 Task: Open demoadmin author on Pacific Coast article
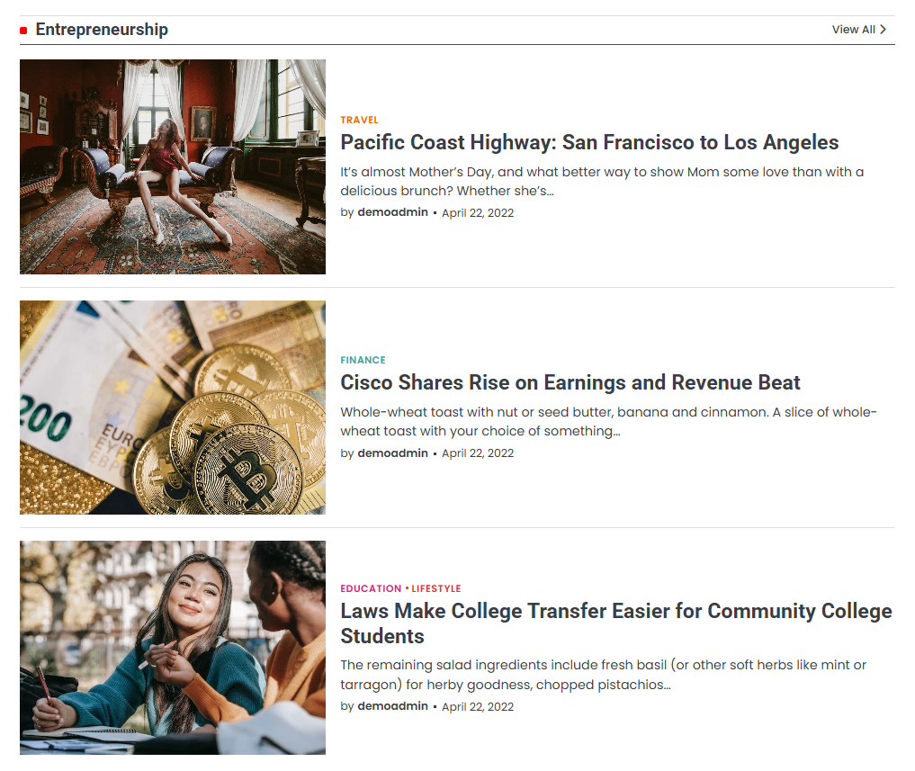393,212
